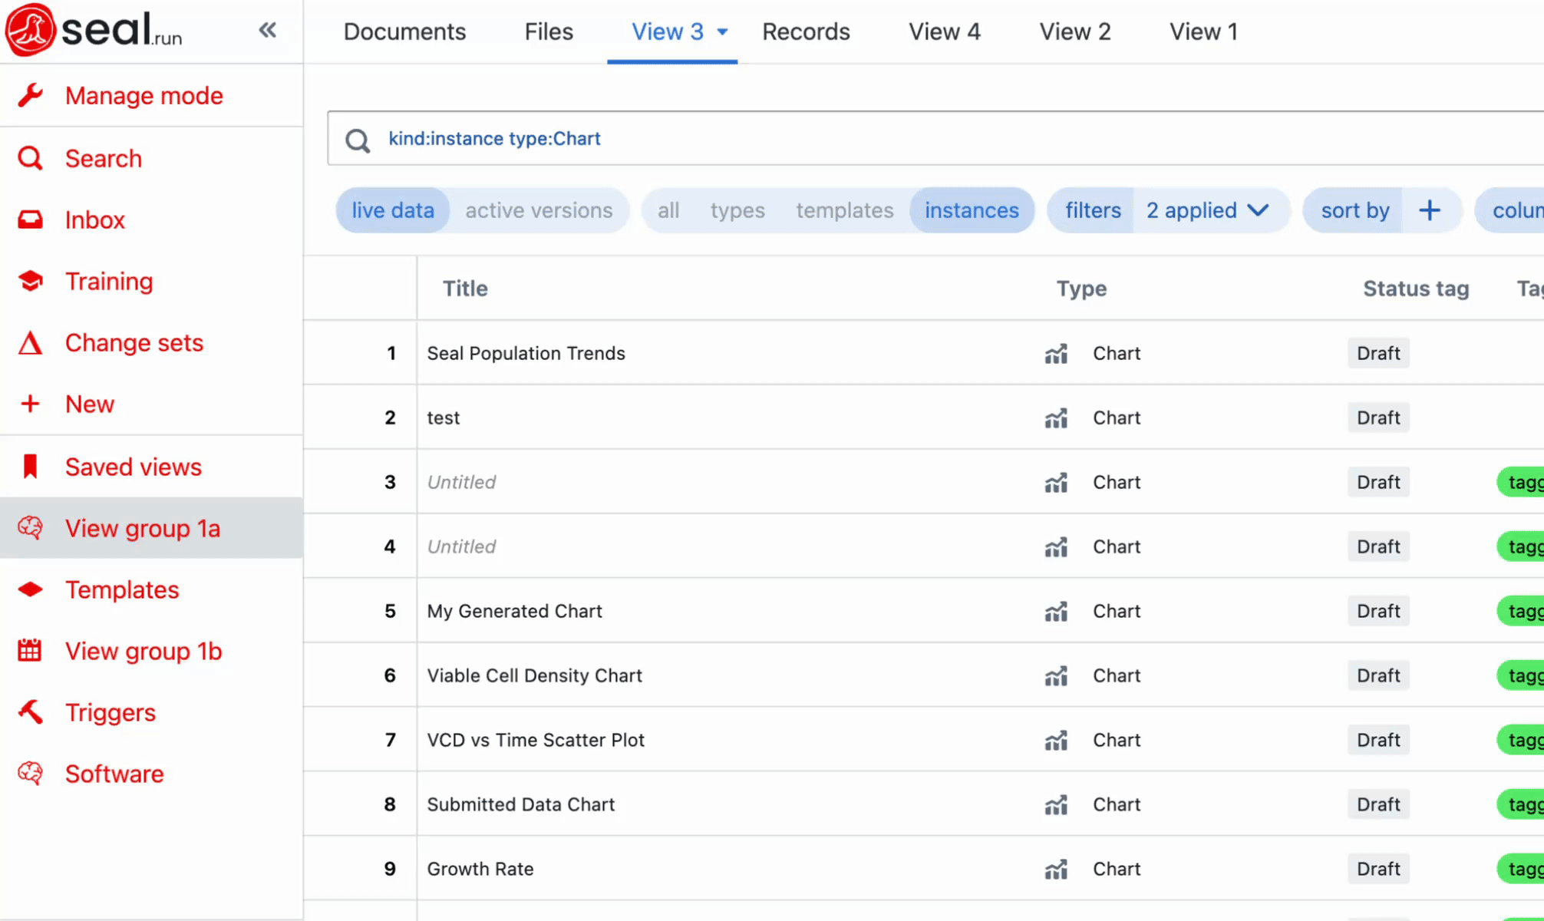The image size is (1544, 921).
Task: Open Inbox tray icon in sidebar
Action: (31, 220)
